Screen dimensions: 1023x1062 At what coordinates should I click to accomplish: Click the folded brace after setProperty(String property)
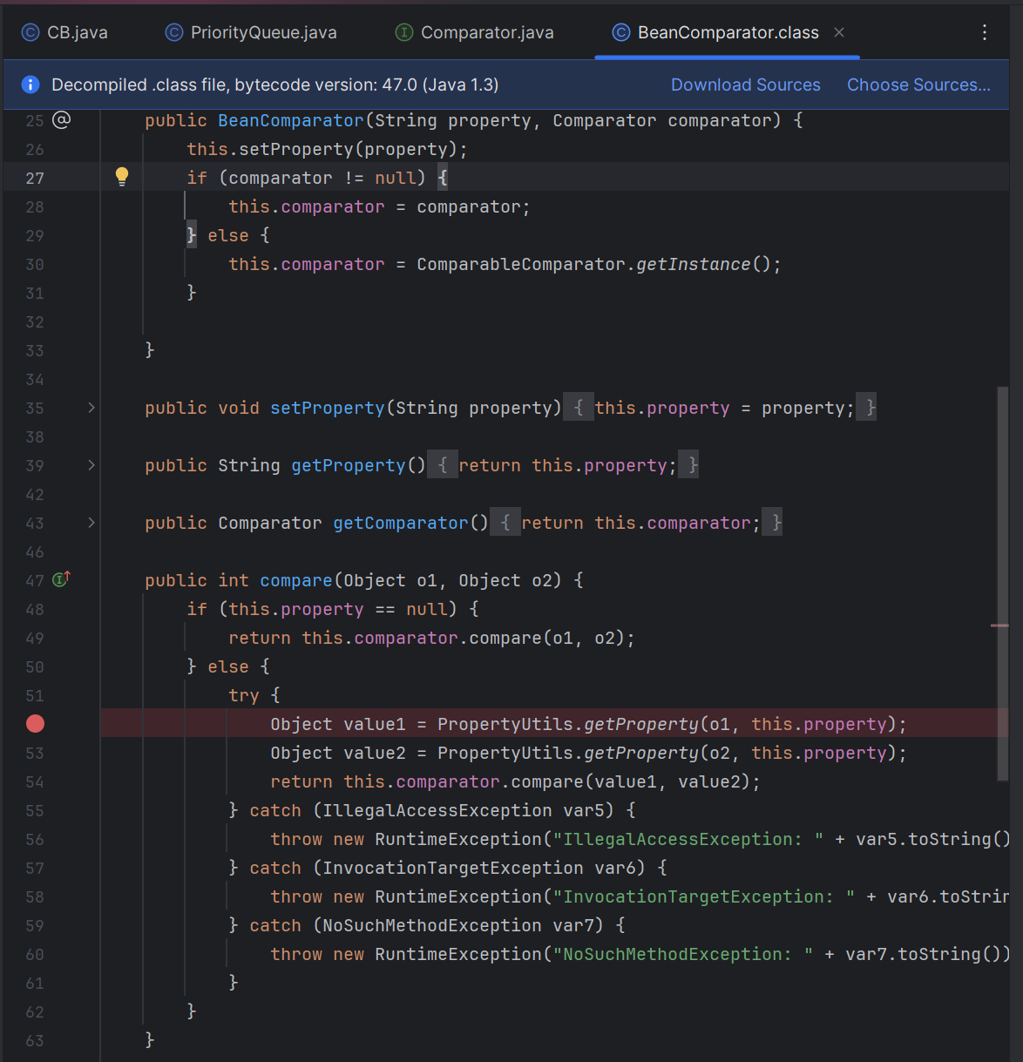[579, 408]
